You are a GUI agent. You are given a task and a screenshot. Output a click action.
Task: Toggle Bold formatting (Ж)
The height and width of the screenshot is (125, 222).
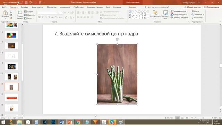(x=39, y=17)
